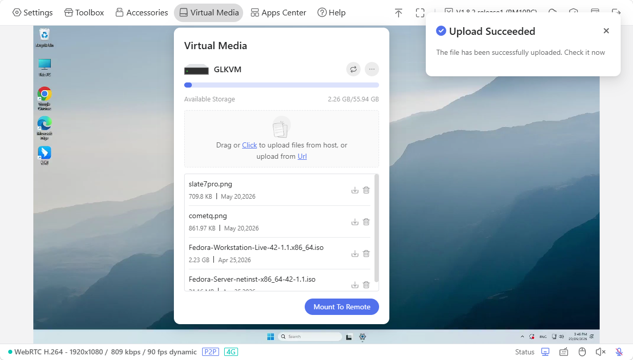Viewport: 633px width, 360px height.
Task: Click the monitor status icon
Action: tap(545, 352)
